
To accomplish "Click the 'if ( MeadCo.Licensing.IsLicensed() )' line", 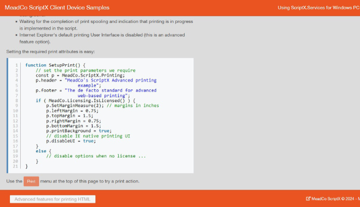I will (85, 101).
